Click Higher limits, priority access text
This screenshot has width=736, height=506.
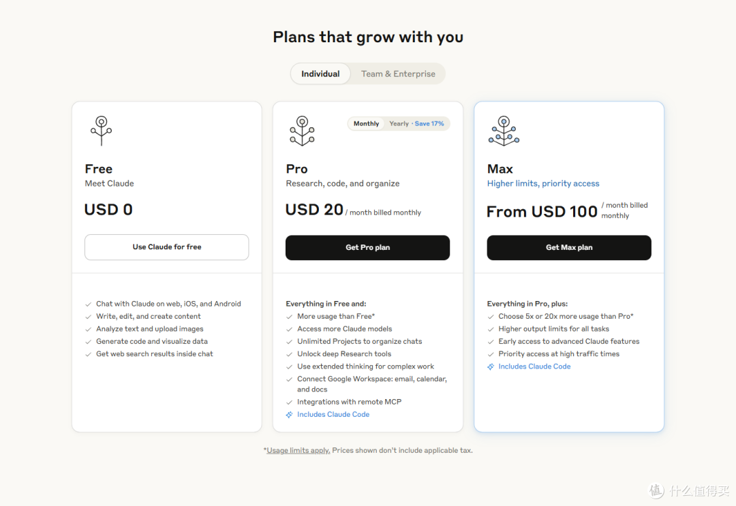coord(543,184)
